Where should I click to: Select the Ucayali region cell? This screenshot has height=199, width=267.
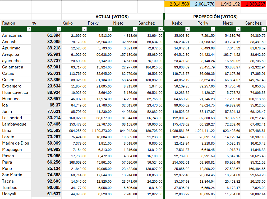[16, 194]
